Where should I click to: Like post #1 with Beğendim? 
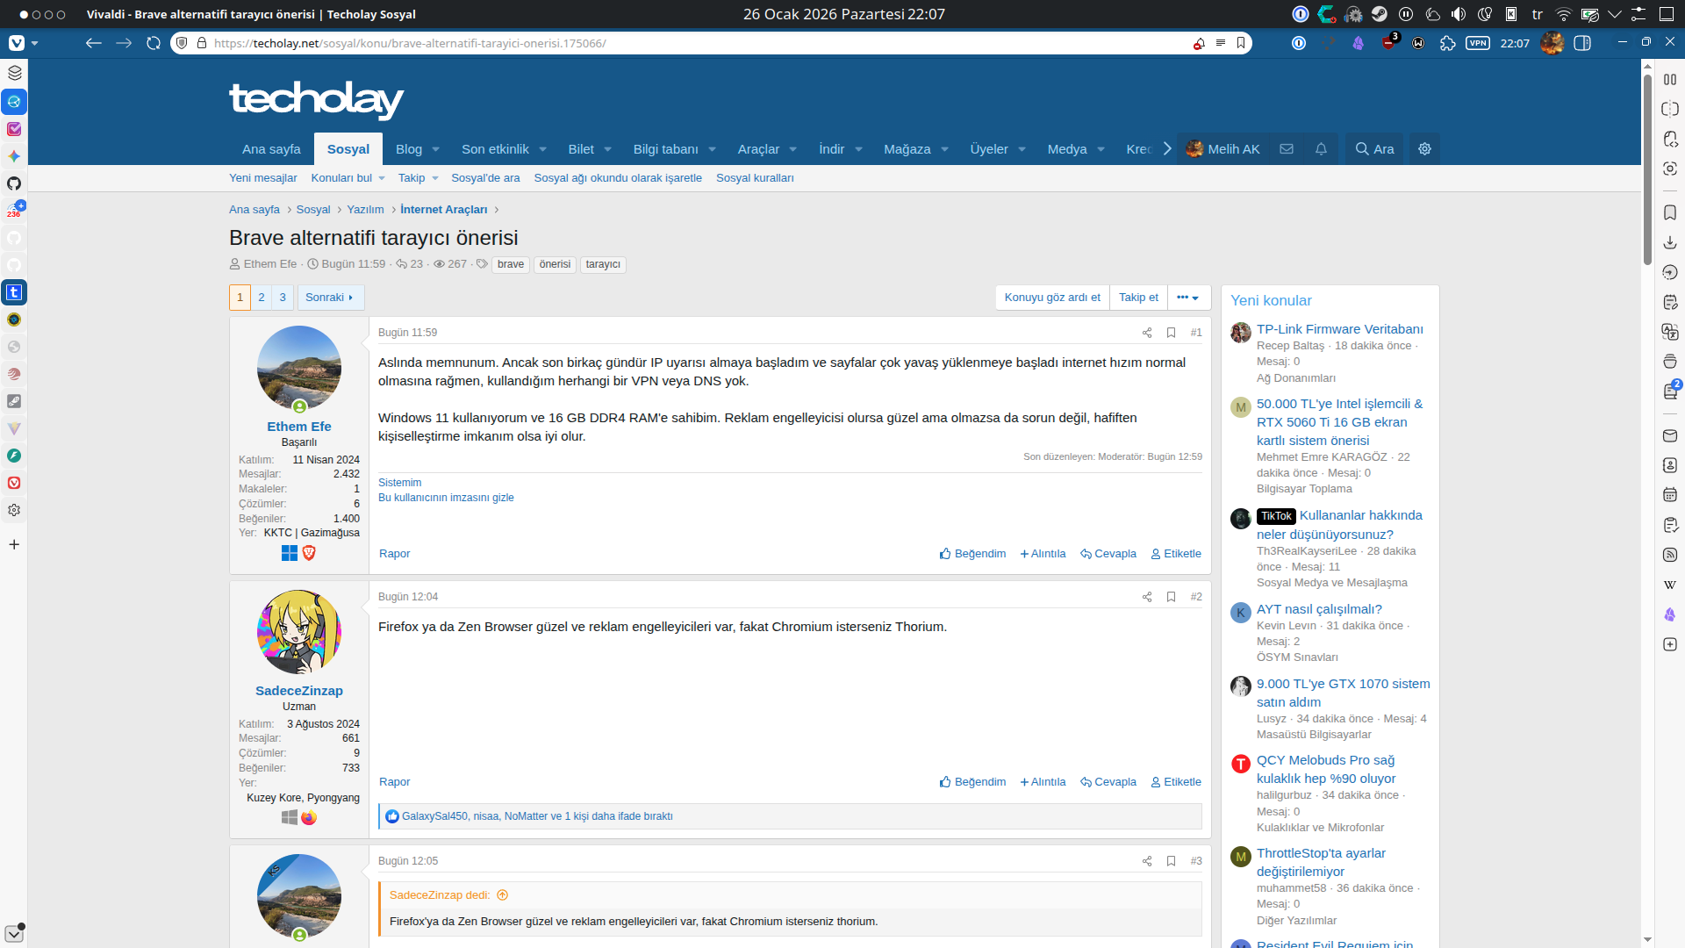click(972, 554)
